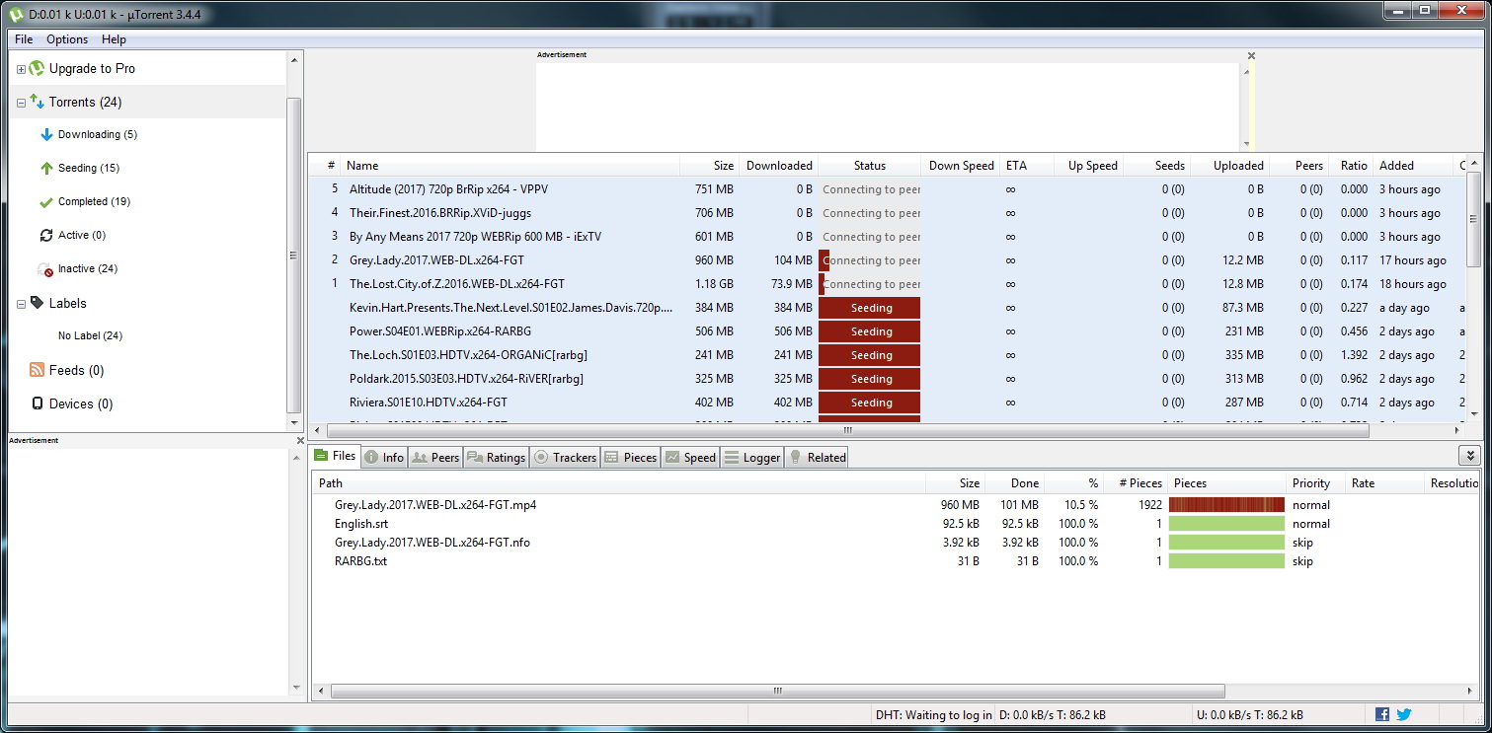The width and height of the screenshot is (1492, 733).
Task: Click the Pieces progress bar for Grey.Lady mp4
Action: [x=1224, y=504]
